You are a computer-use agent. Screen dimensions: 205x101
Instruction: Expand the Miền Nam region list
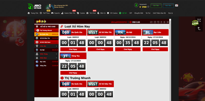[46, 58]
